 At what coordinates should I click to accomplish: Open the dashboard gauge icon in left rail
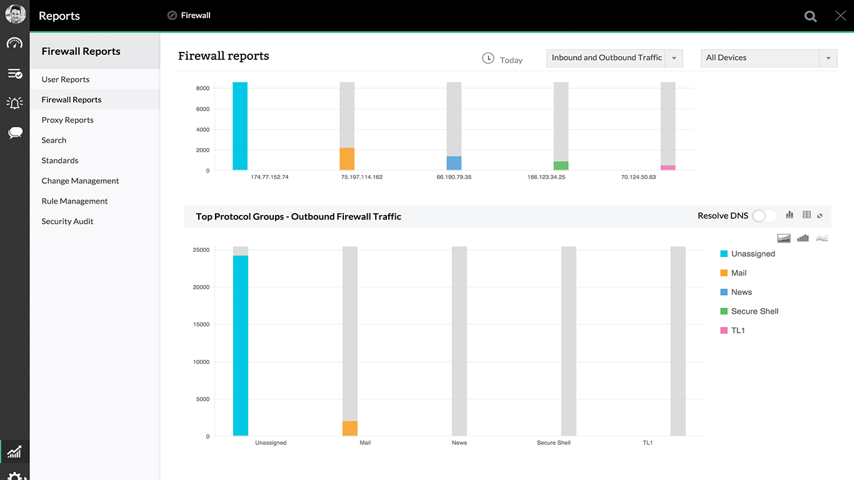click(14, 43)
